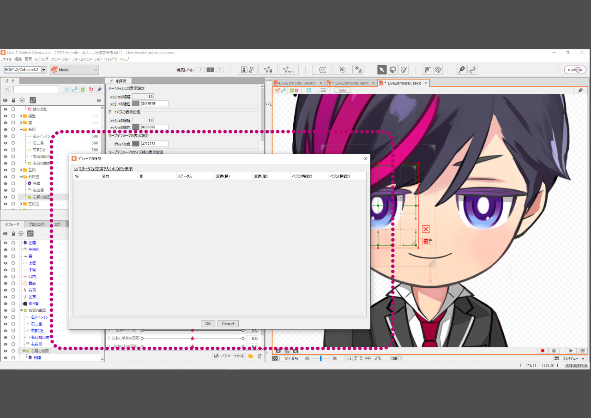Select the arrow selection tool

coord(382,70)
